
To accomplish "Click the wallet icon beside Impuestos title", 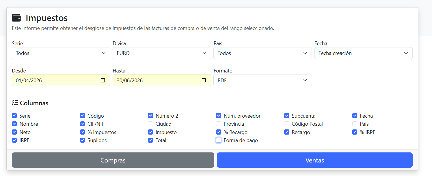I will (16, 18).
